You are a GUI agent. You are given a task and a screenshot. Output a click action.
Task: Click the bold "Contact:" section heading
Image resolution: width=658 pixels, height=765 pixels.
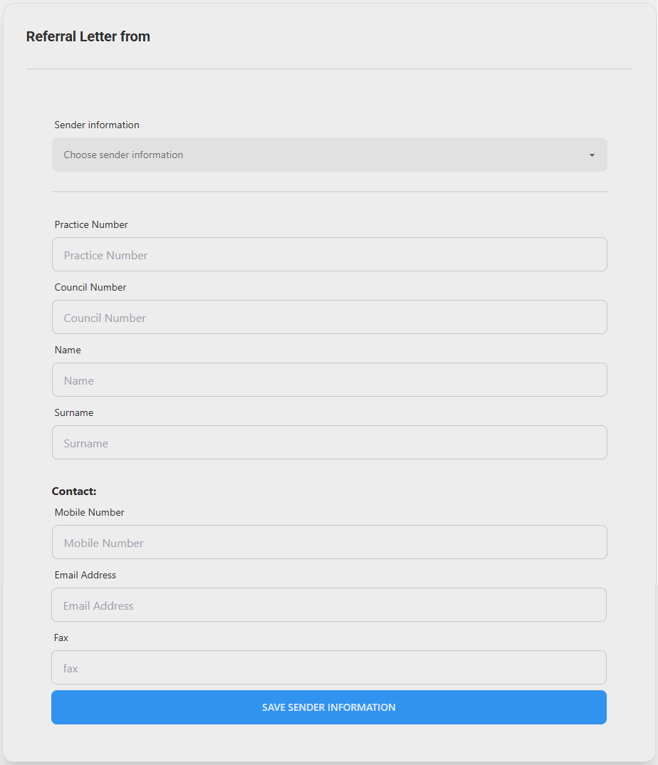tap(74, 491)
